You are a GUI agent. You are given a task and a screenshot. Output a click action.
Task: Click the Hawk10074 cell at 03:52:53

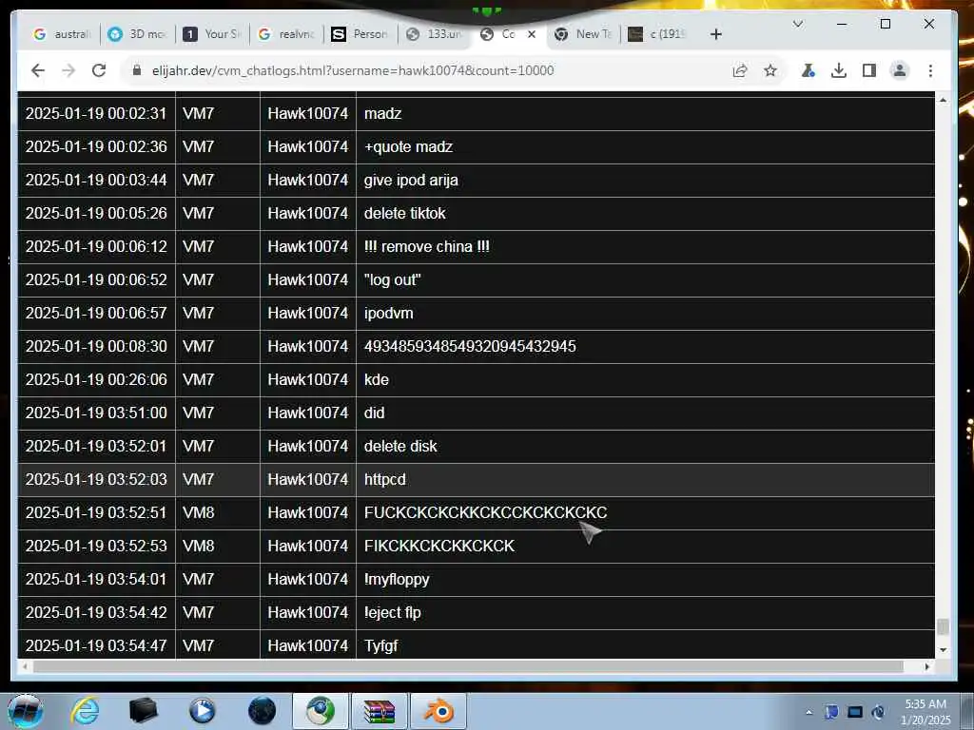pyautogui.click(x=307, y=546)
